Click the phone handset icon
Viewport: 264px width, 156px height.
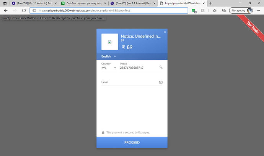click(161, 68)
